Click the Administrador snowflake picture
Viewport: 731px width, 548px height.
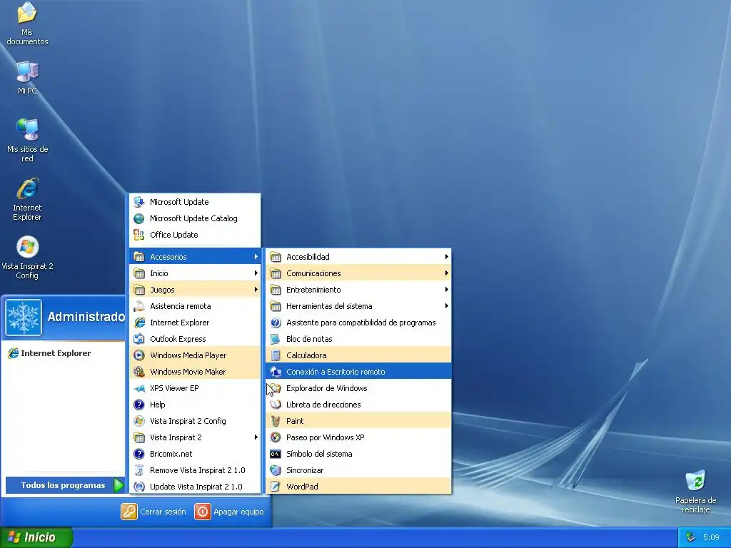click(x=24, y=318)
